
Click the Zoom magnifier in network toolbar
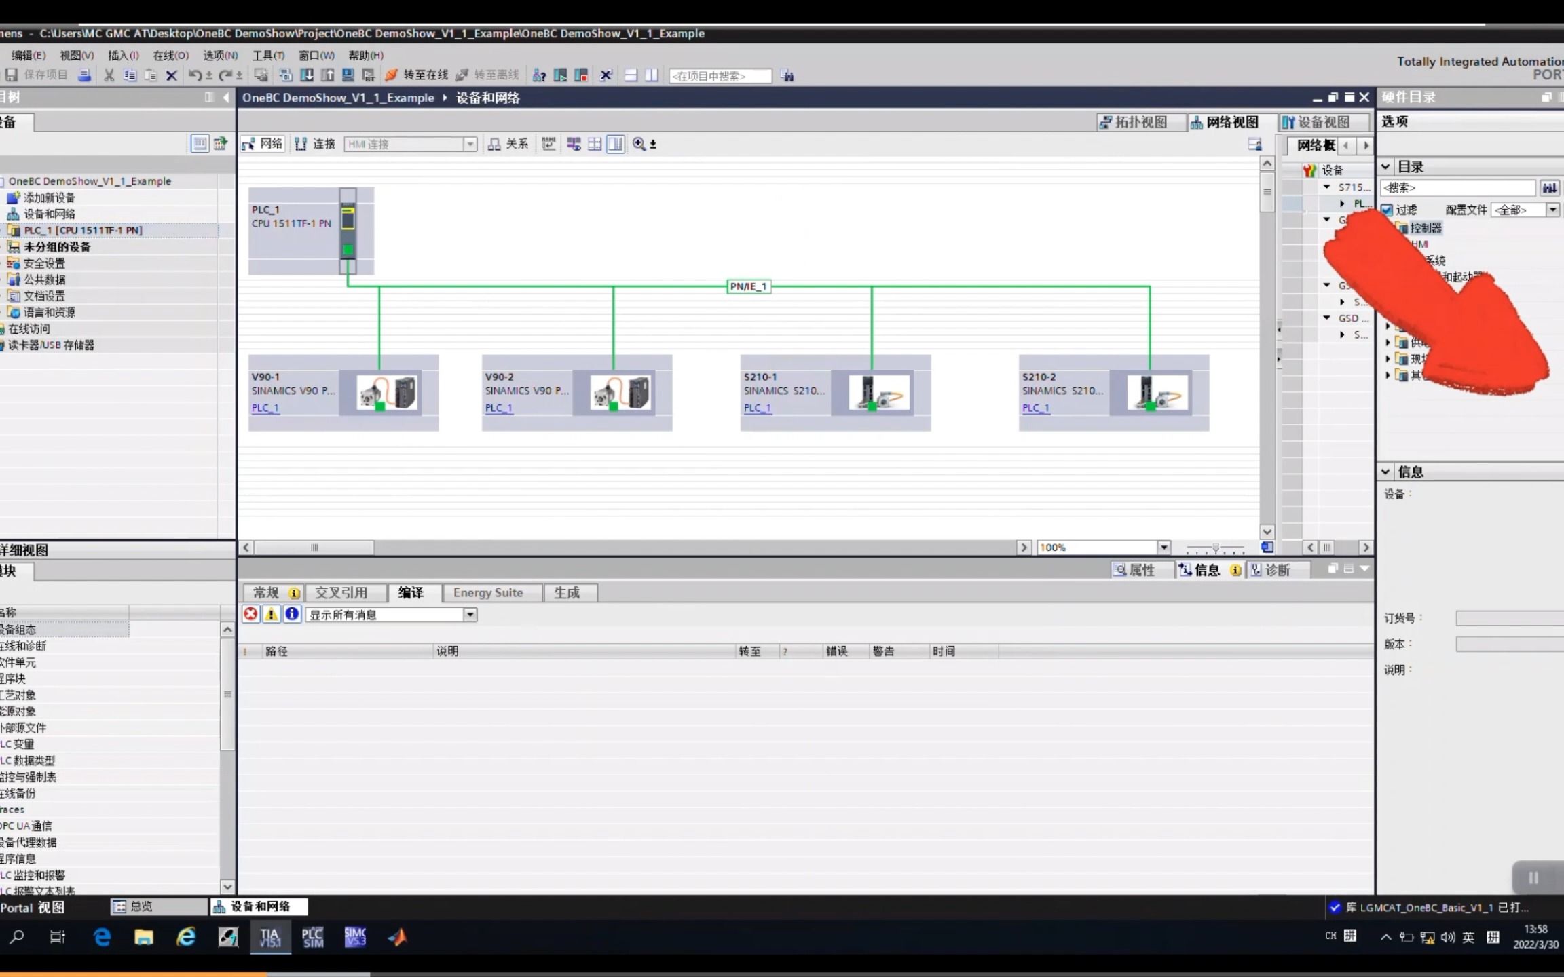click(639, 144)
